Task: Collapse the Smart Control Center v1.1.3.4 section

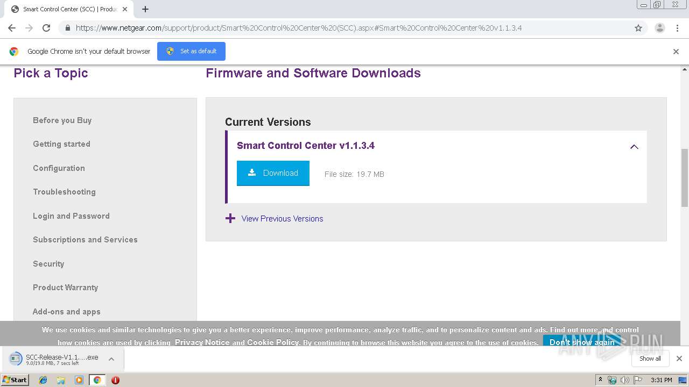Action: tap(634, 146)
